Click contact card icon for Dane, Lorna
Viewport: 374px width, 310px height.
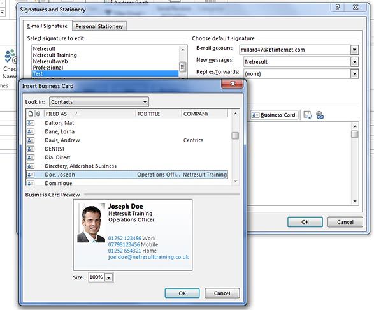tap(31, 131)
